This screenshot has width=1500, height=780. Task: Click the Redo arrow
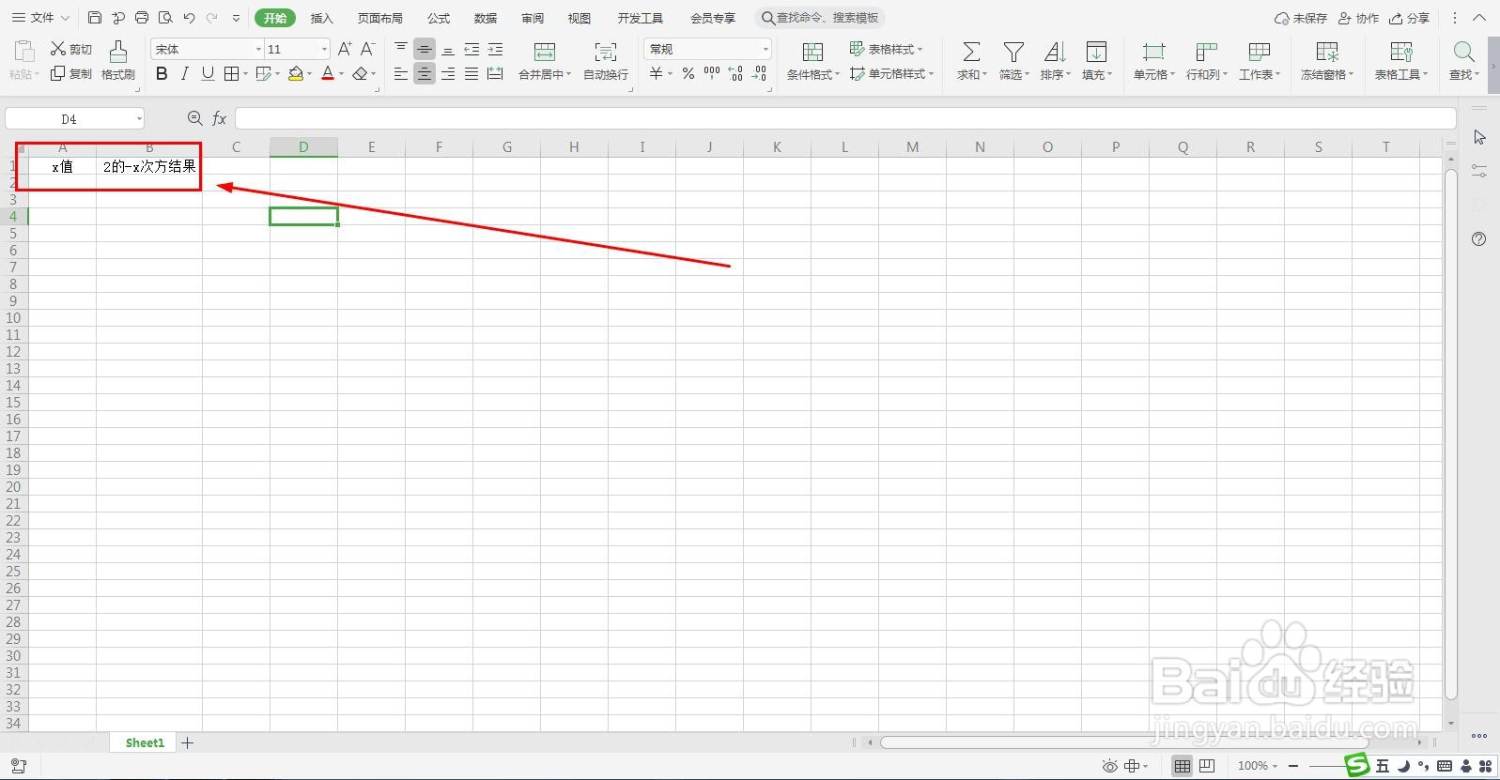[212, 18]
